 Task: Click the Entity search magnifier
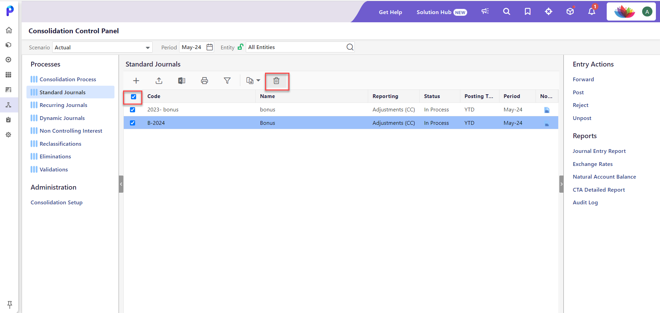(x=350, y=47)
